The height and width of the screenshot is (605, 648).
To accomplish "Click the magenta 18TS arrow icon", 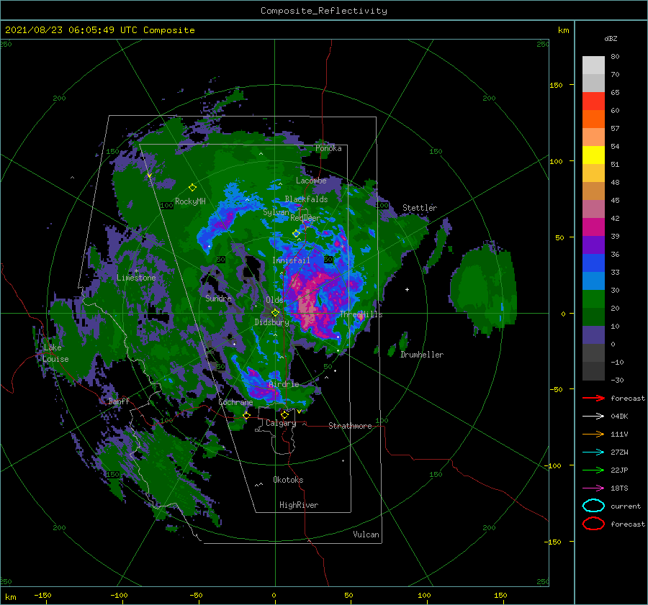I will (593, 488).
